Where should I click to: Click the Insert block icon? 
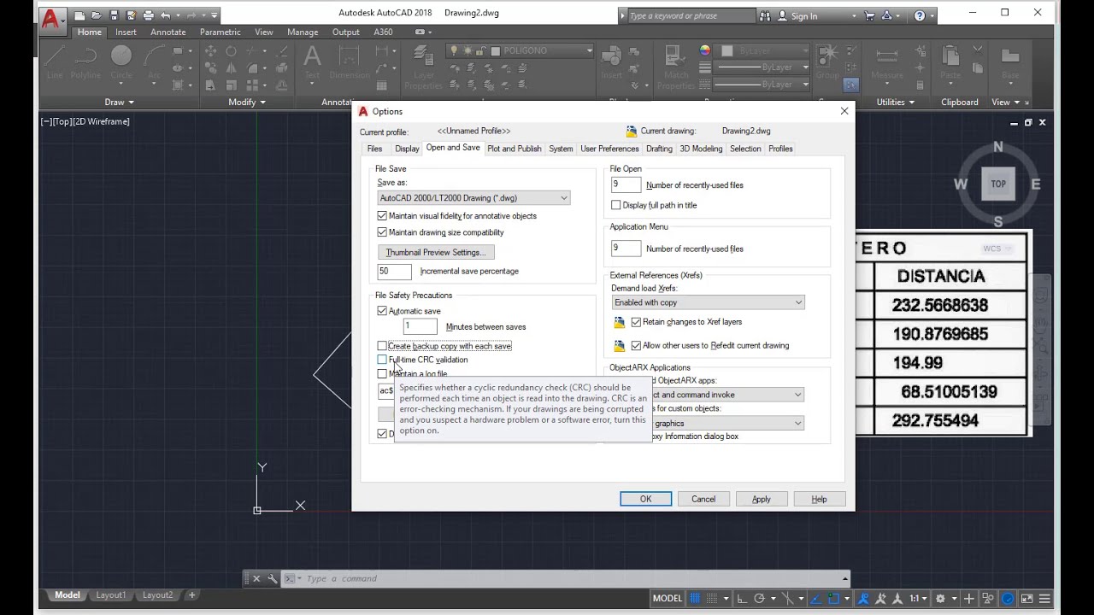tap(611, 61)
